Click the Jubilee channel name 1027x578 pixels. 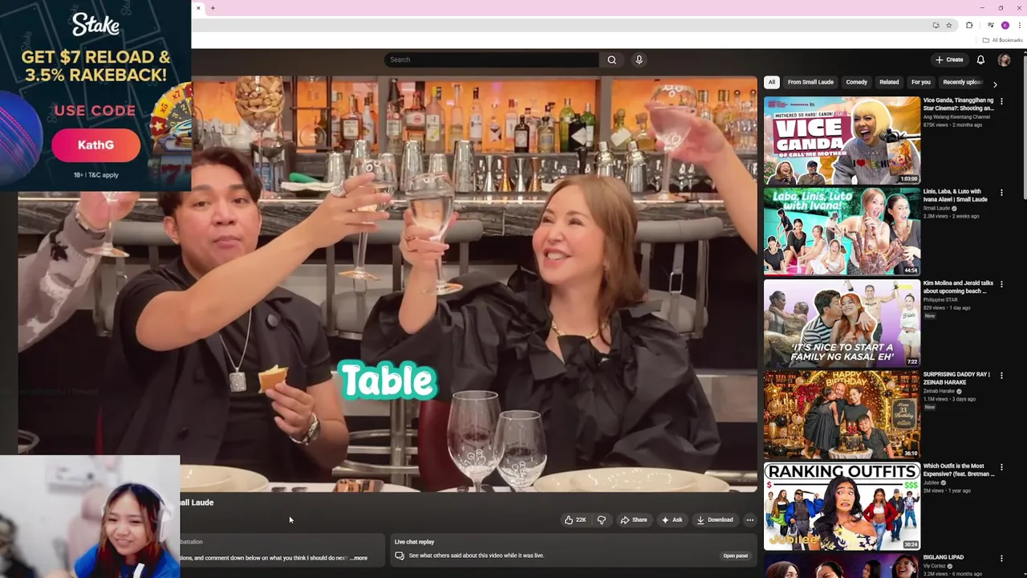932,482
